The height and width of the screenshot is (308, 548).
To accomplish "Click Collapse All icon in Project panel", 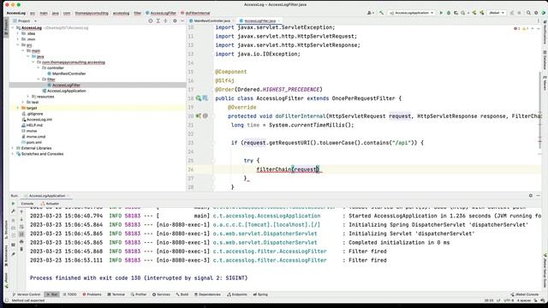I will [x=165, y=21].
